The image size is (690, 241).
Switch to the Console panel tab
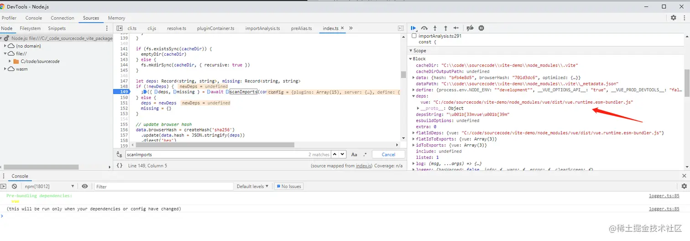coord(34,18)
